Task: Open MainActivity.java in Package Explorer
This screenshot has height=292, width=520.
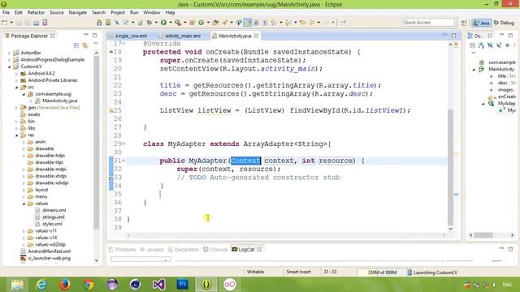Action: [59, 101]
